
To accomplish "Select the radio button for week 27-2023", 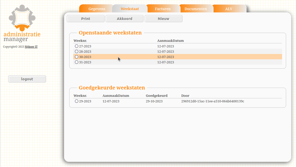I will click(77, 46).
